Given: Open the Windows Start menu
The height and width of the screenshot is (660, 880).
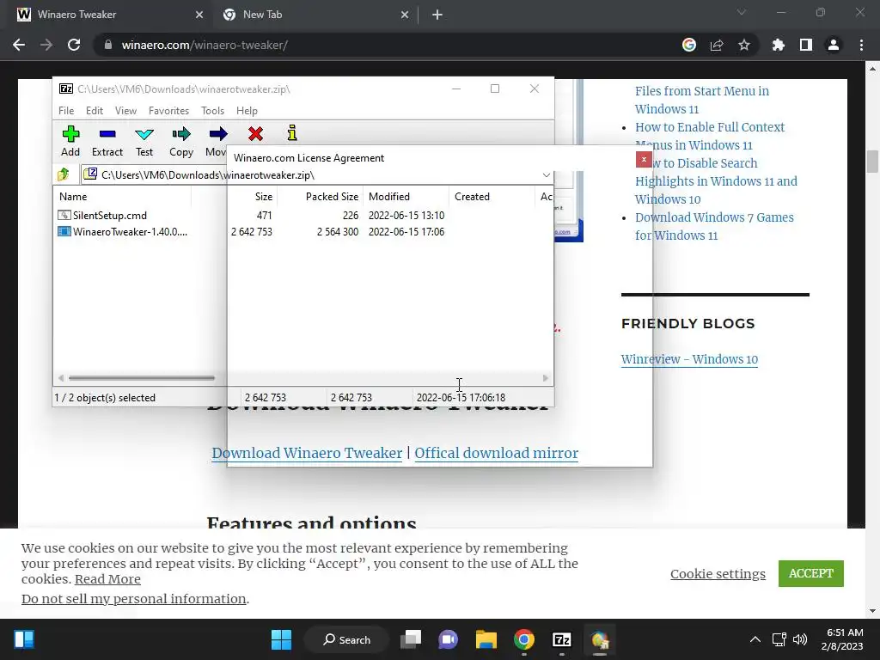Looking at the screenshot, I should (281, 639).
